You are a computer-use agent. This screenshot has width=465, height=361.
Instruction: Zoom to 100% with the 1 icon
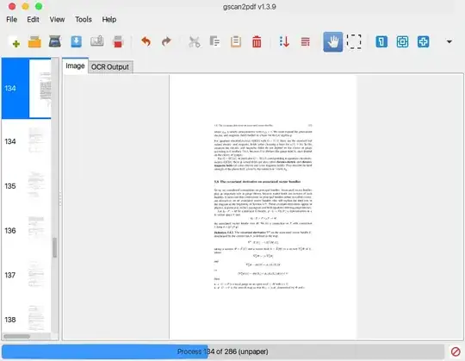coord(381,42)
